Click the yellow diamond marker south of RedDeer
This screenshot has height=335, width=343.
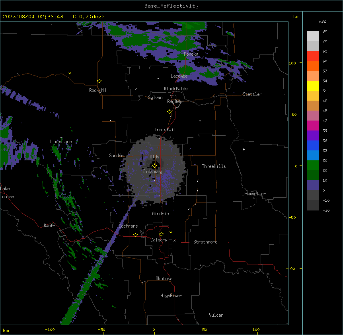169,112
